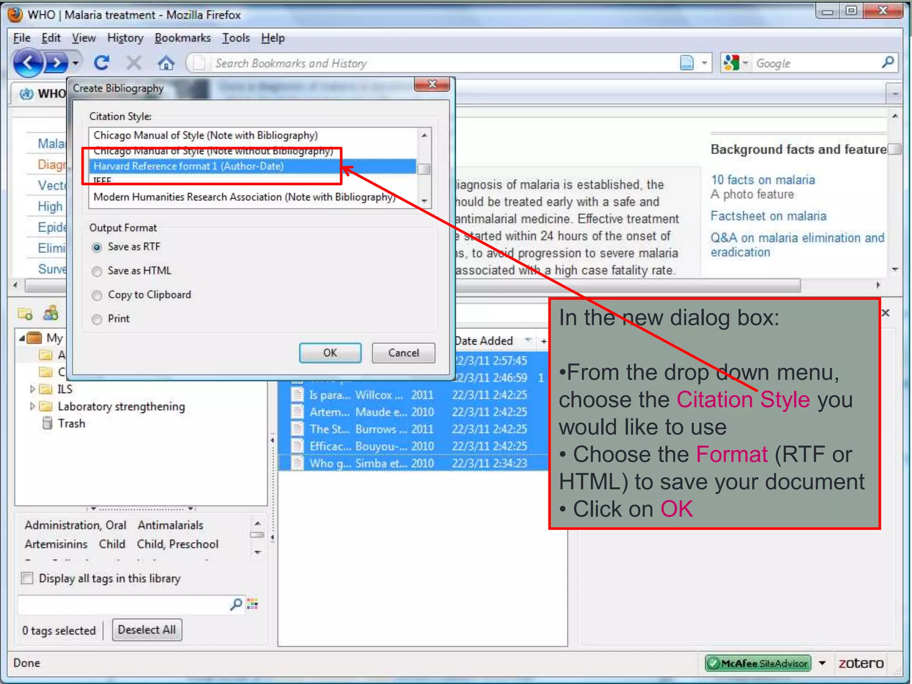Viewport: 912px width, 684px height.
Task: Open the Edit menu
Action: (51, 38)
